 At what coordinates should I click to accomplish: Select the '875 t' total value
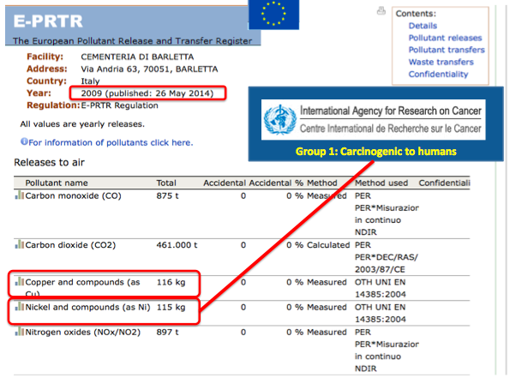(x=167, y=195)
